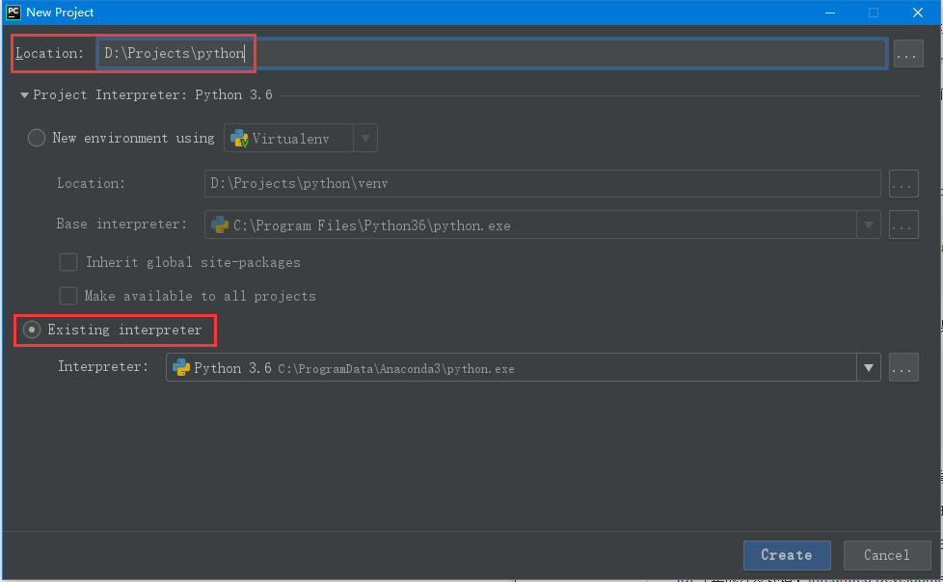Click the PyCharm icon in title bar
Screen dimensions: 943x582
pyautogui.click(x=13, y=13)
